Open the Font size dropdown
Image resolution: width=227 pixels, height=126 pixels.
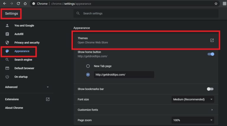coord(193,99)
